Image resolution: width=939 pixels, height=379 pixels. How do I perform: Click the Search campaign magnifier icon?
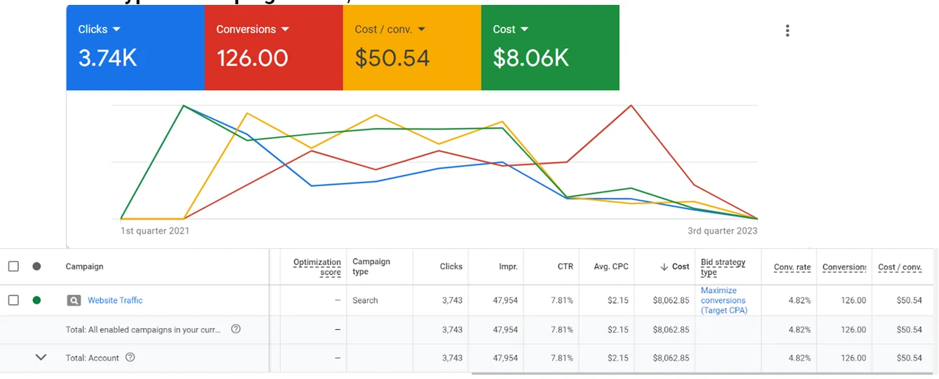click(74, 301)
